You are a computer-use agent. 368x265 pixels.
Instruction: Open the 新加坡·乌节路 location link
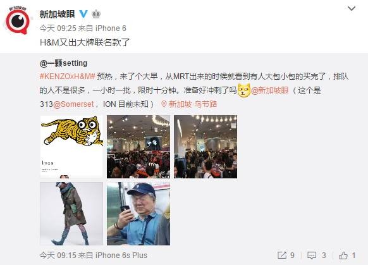tap(193, 104)
